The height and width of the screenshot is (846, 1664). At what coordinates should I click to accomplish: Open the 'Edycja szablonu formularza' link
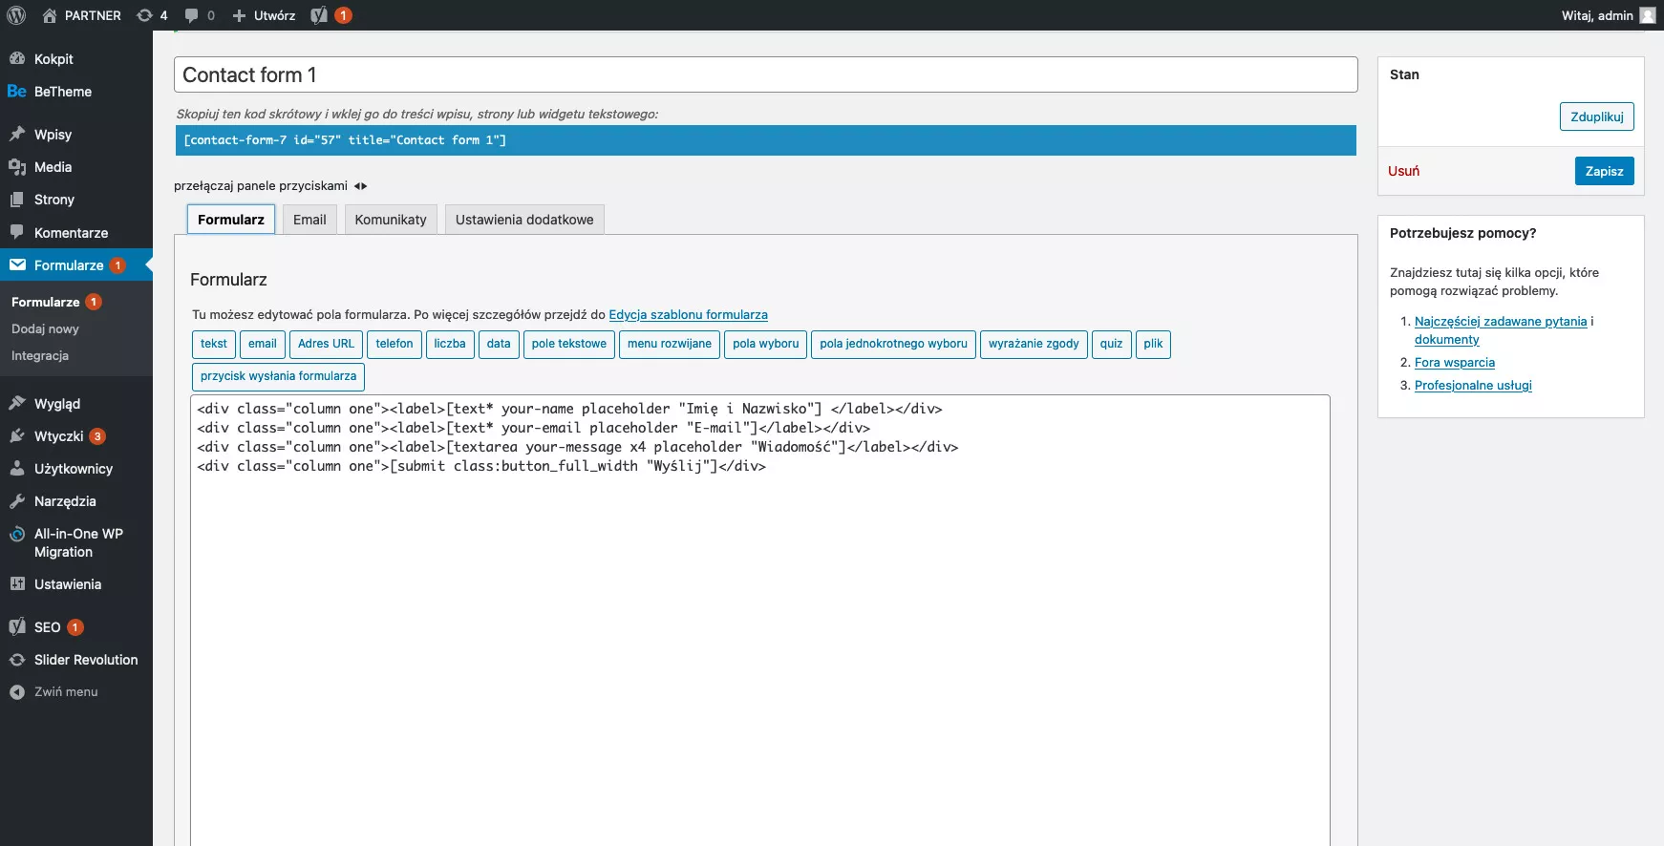tap(688, 315)
